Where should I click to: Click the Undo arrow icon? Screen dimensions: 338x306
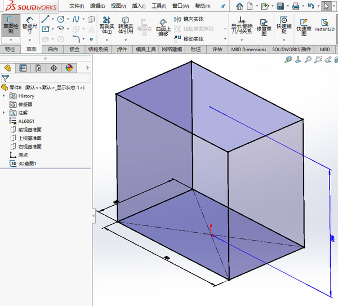pos(311,6)
